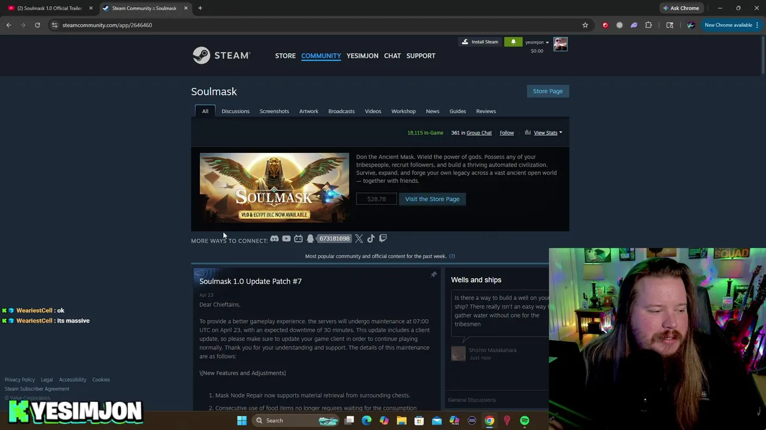
Task: Switch to the Guides tab
Action: (458, 111)
